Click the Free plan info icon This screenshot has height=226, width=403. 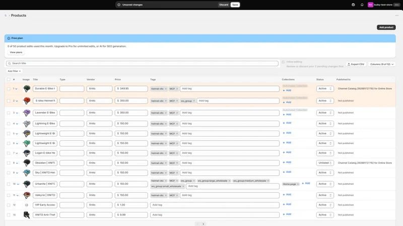tap(9, 38)
